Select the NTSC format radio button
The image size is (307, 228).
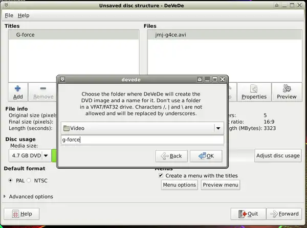(x=29, y=180)
